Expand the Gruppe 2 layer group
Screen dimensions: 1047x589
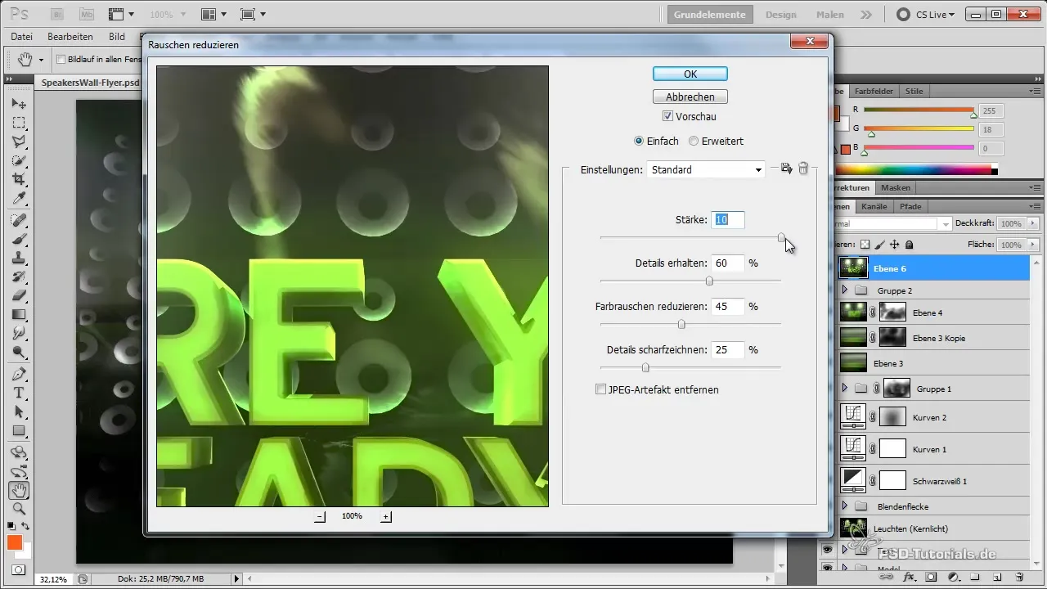845,290
